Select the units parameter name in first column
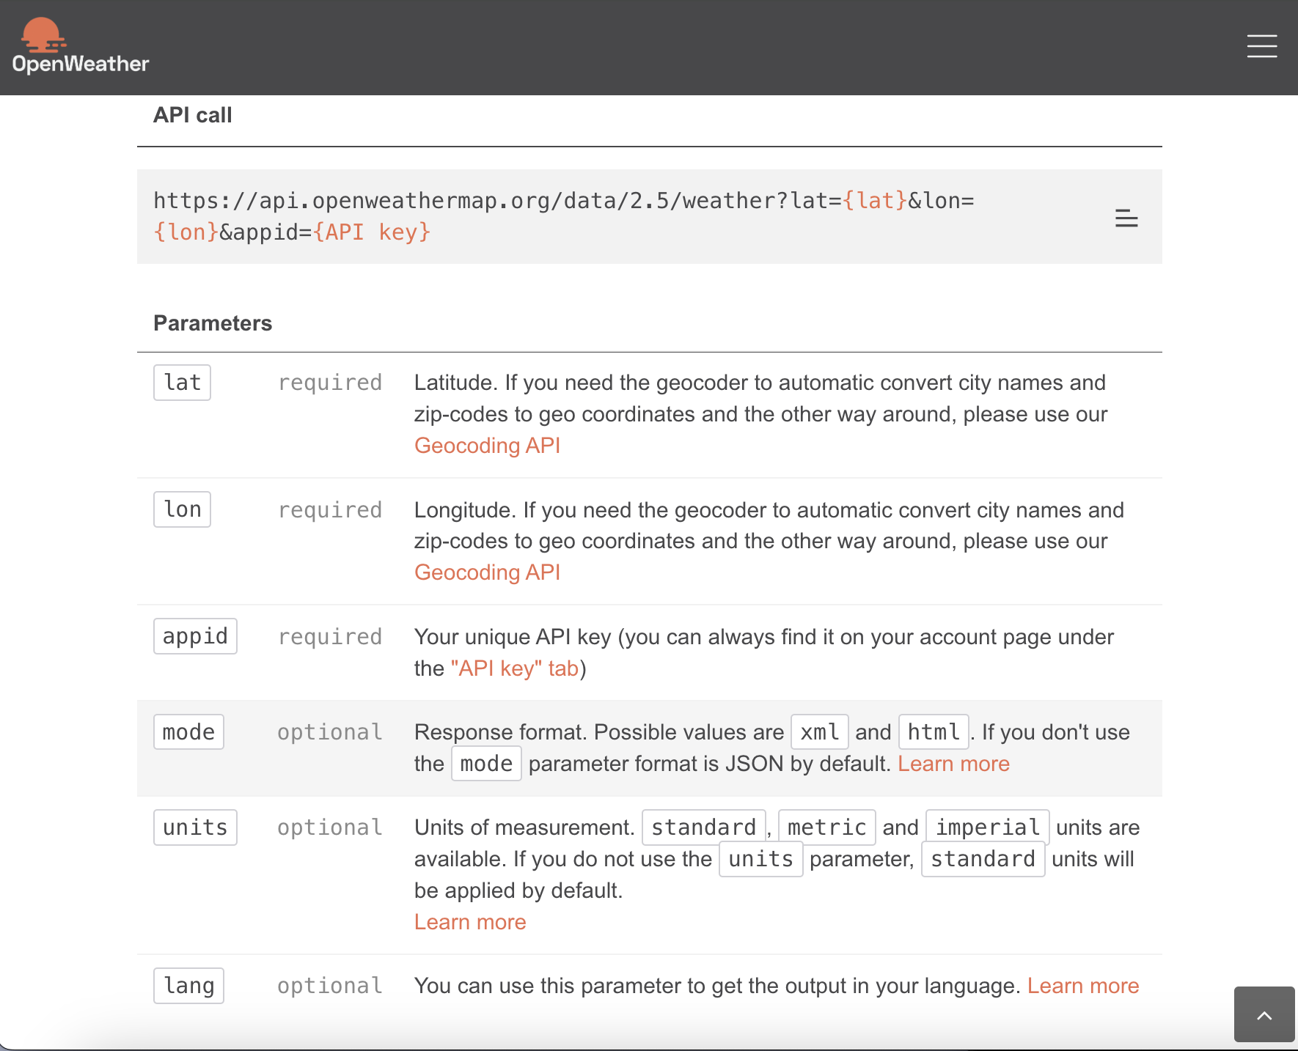 click(x=195, y=827)
